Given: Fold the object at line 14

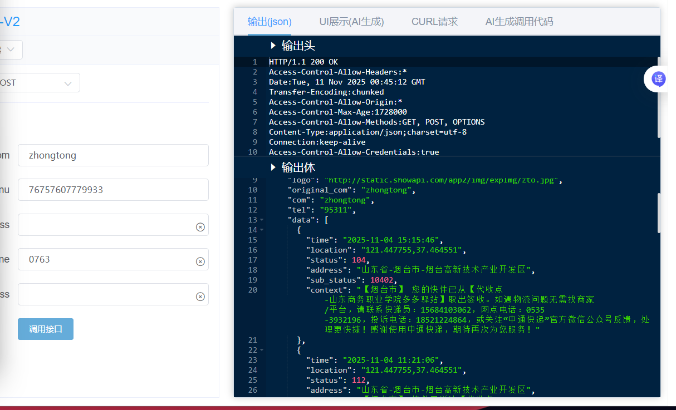Looking at the screenshot, I should pyautogui.click(x=262, y=230).
